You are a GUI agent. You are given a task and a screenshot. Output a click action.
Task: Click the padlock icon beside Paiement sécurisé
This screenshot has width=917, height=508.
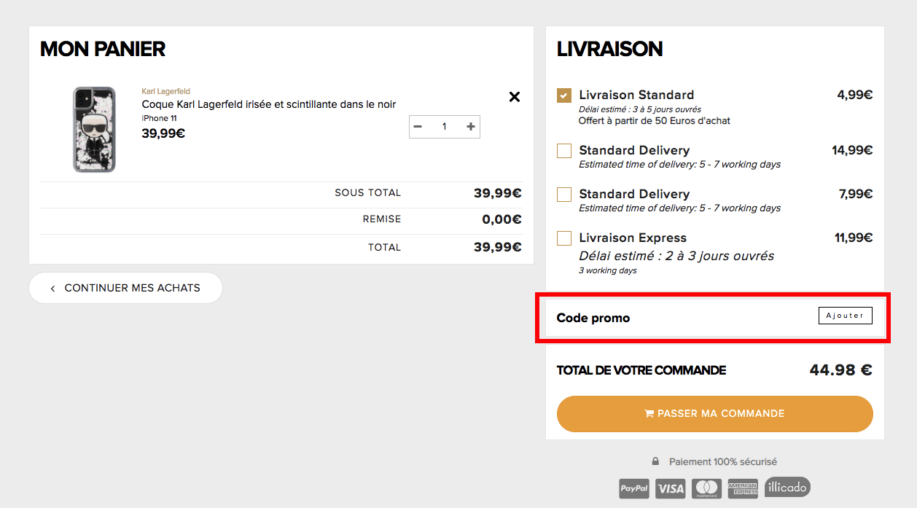655,461
